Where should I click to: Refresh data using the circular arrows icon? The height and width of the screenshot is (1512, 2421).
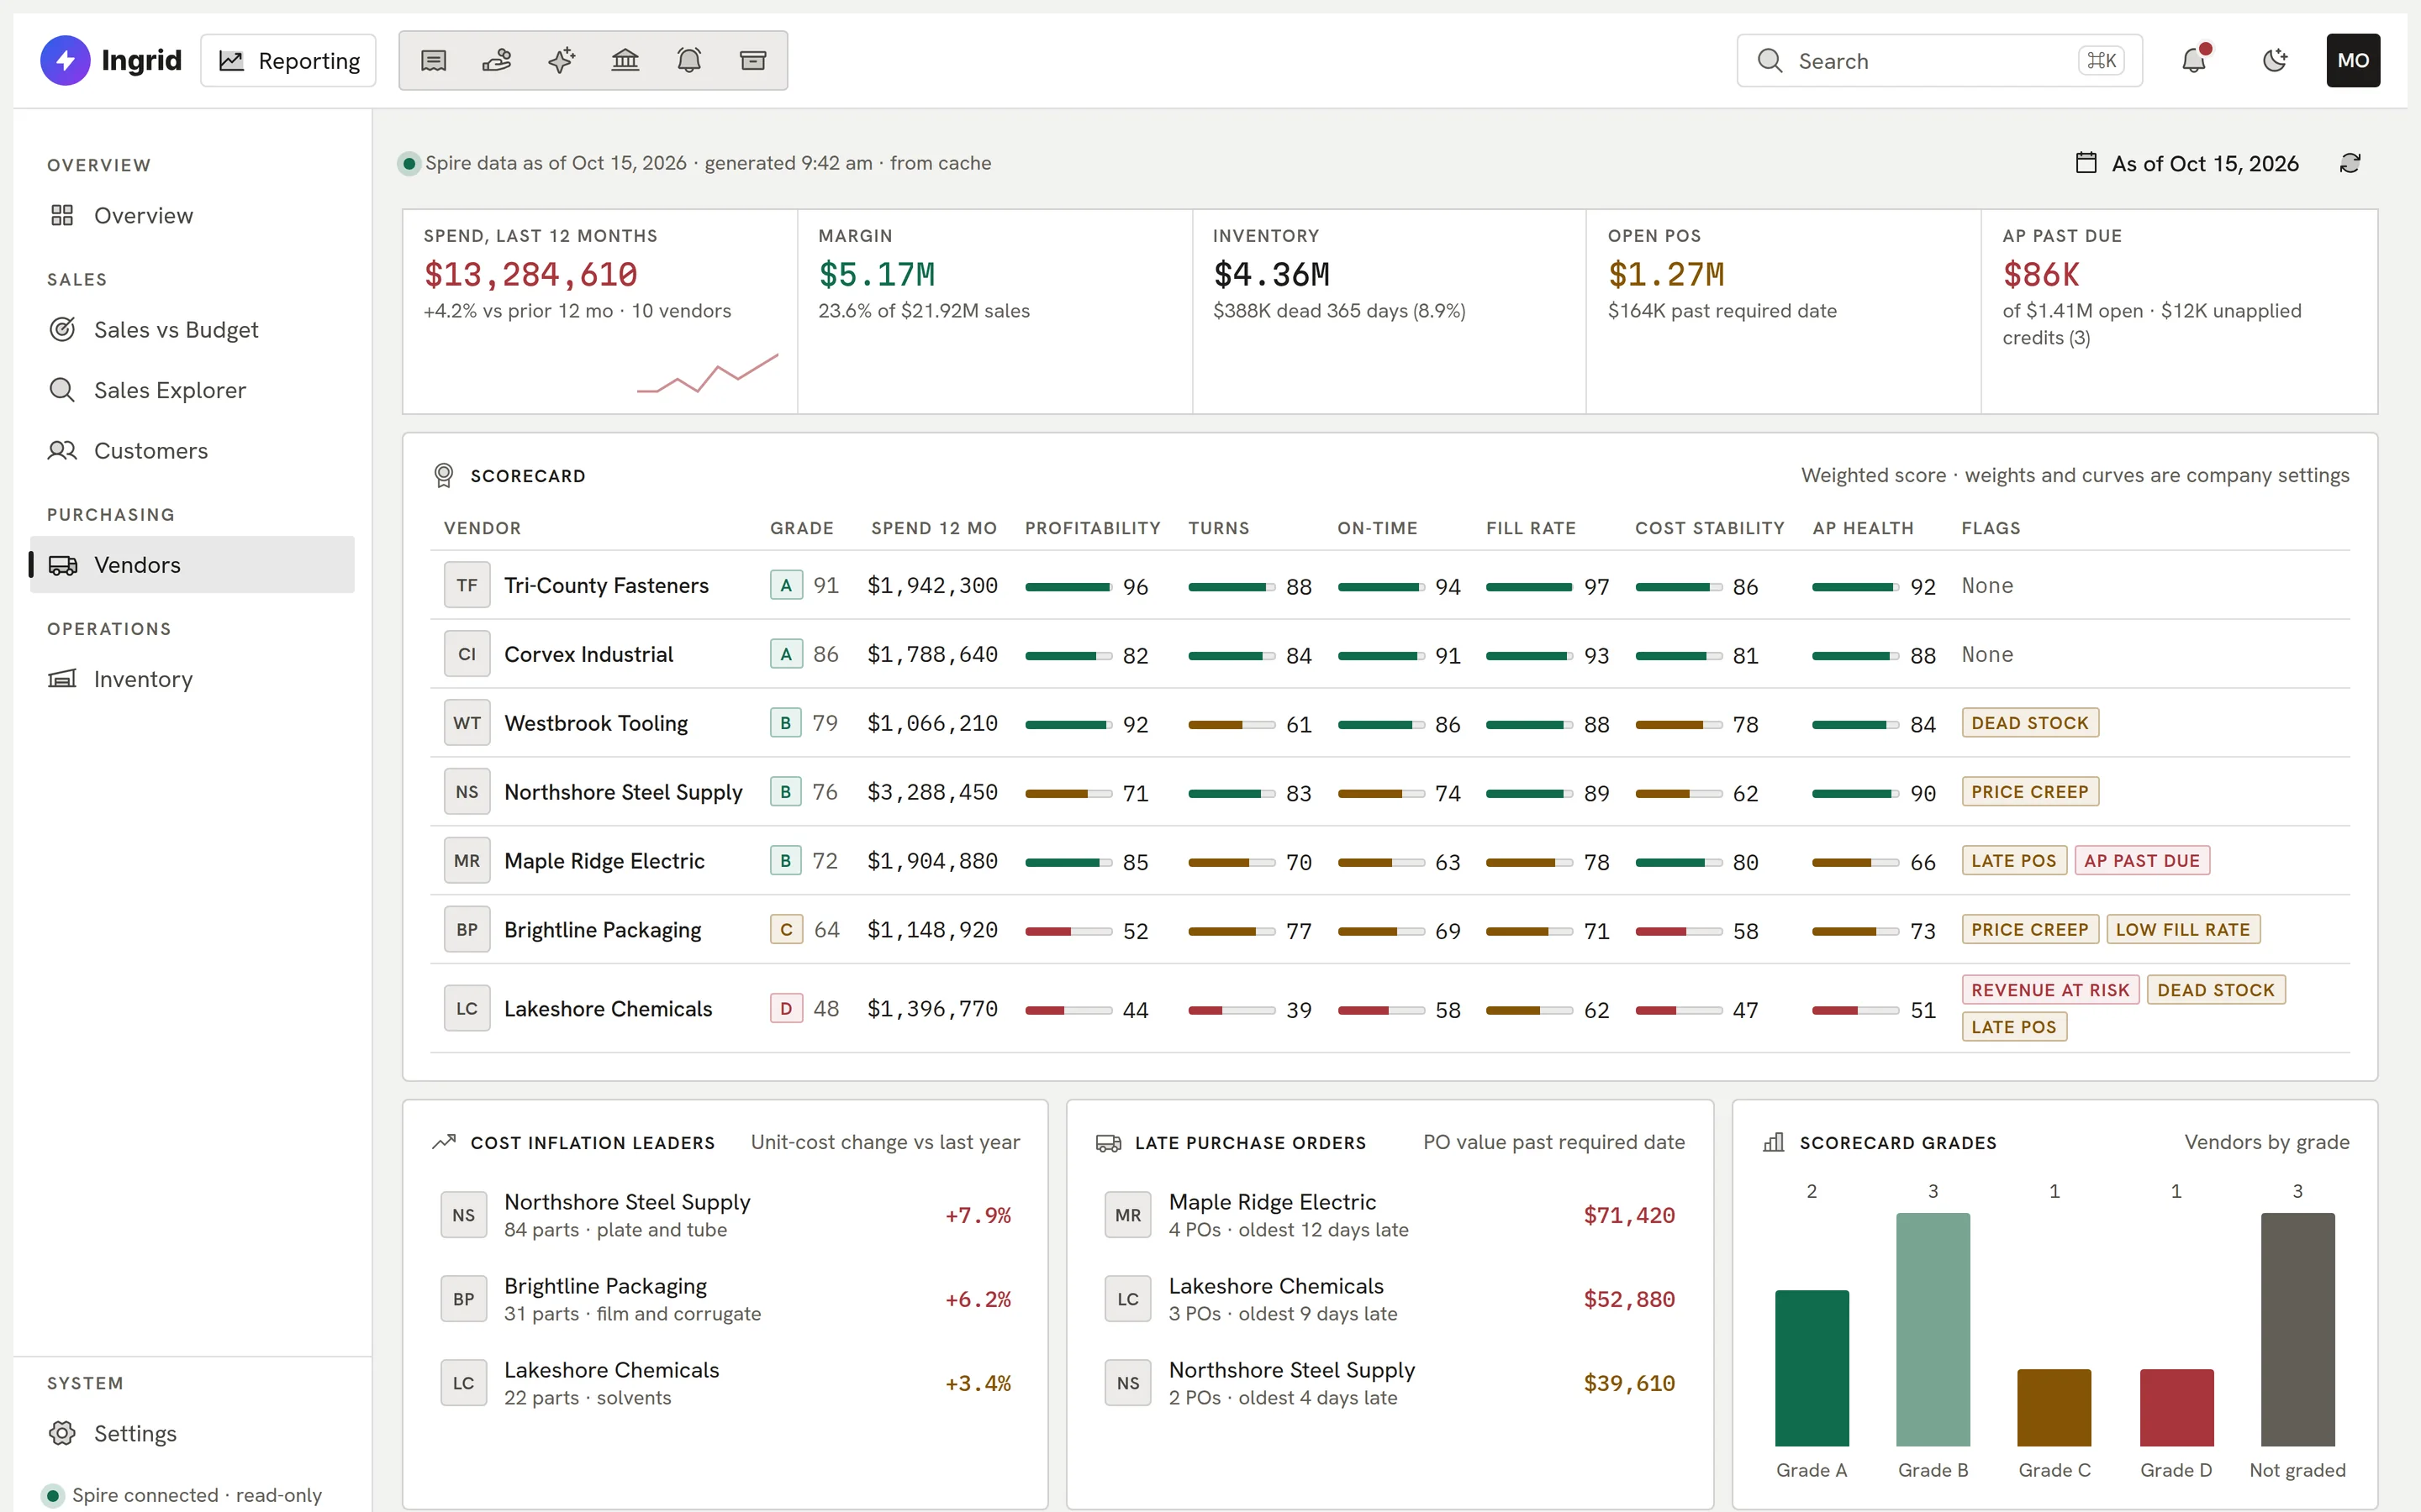pyautogui.click(x=2350, y=163)
